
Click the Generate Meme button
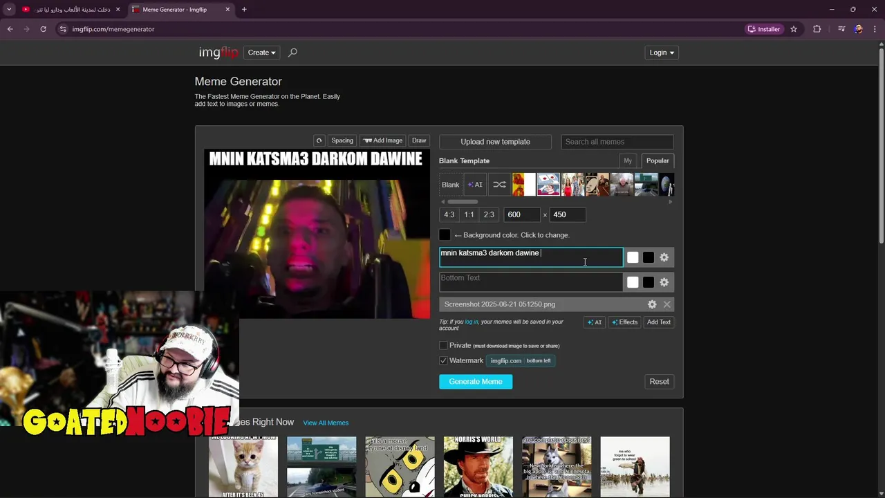[476, 382]
